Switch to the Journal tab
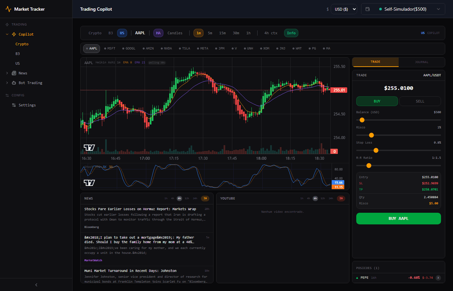The height and width of the screenshot is (291, 453). (422, 62)
